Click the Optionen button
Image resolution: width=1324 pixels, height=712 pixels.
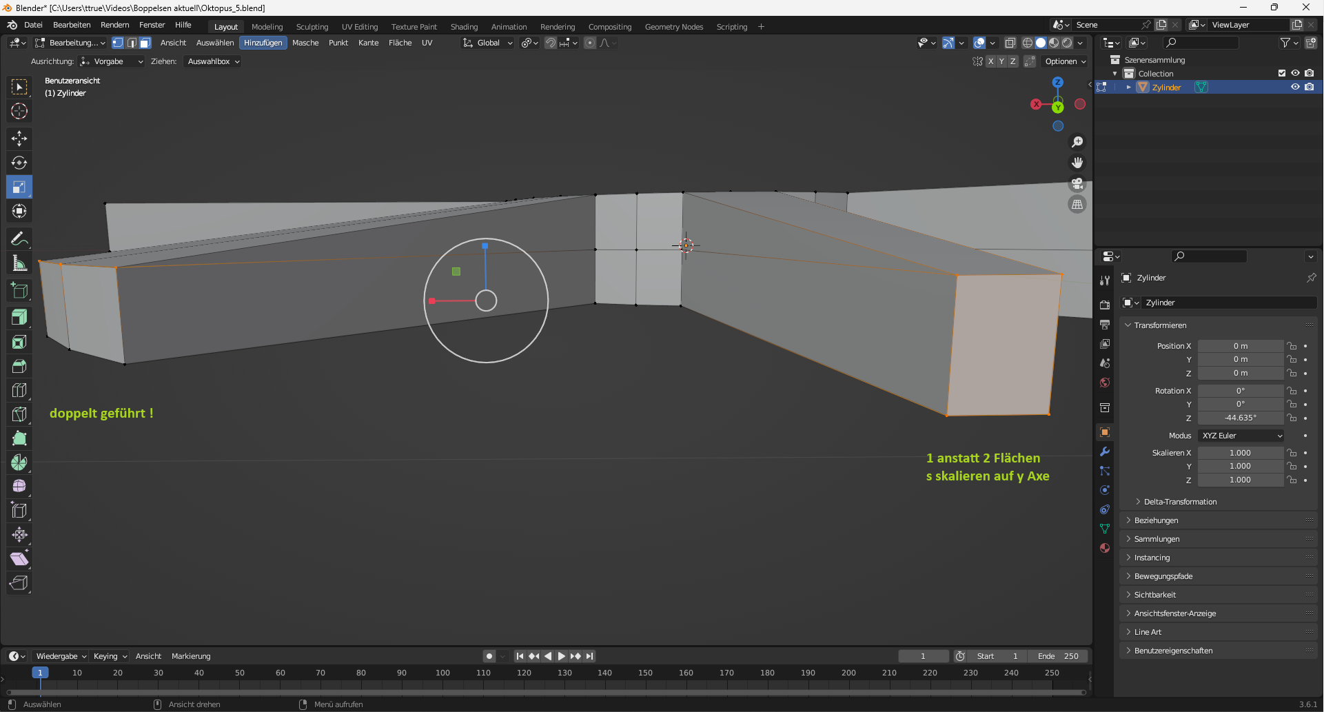tap(1065, 61)
